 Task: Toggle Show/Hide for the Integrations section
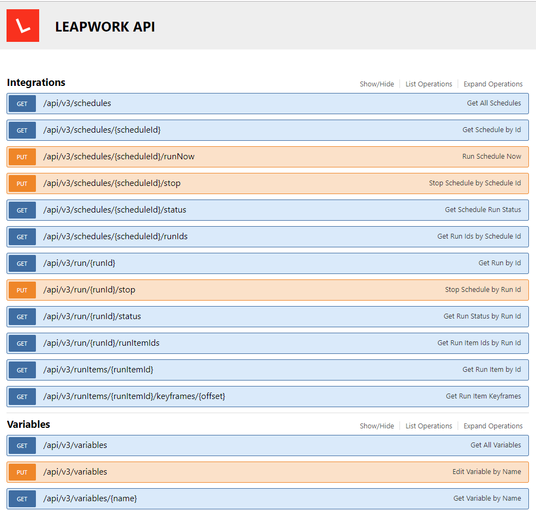click(x=377, y=84)
